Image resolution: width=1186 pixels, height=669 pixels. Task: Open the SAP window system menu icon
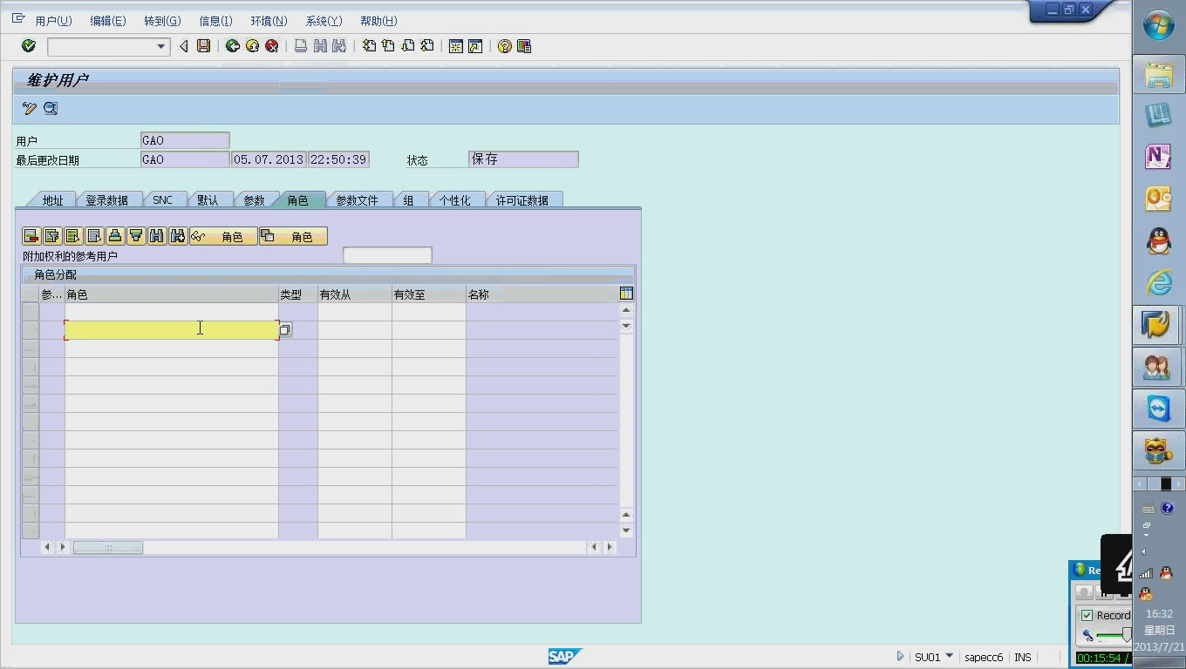pos(18,18)
